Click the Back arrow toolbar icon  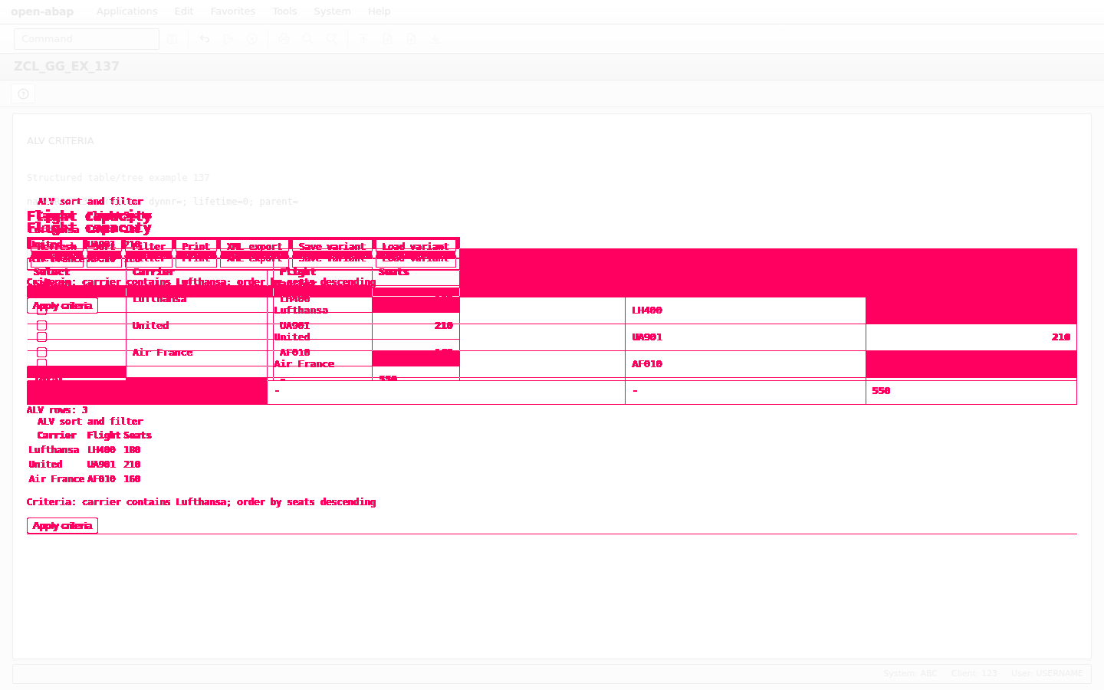205,39
